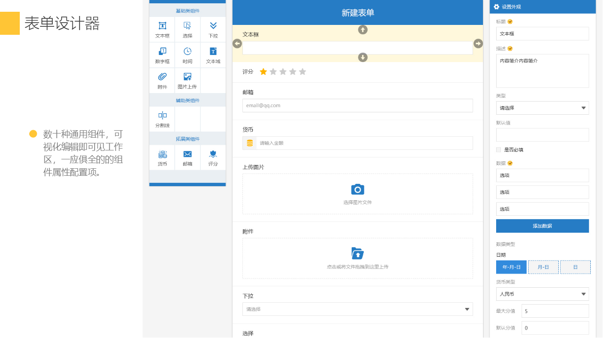603x338 pixels.
Task: Move the 文本框 field down
Action: [x=363, y=57]
